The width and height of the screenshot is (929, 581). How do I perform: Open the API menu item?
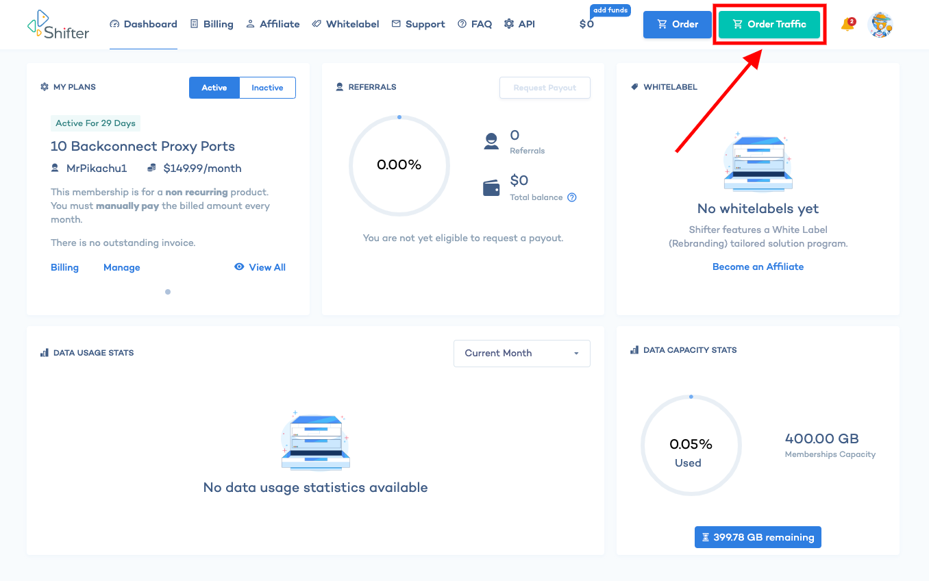click(x=519, y=24)
